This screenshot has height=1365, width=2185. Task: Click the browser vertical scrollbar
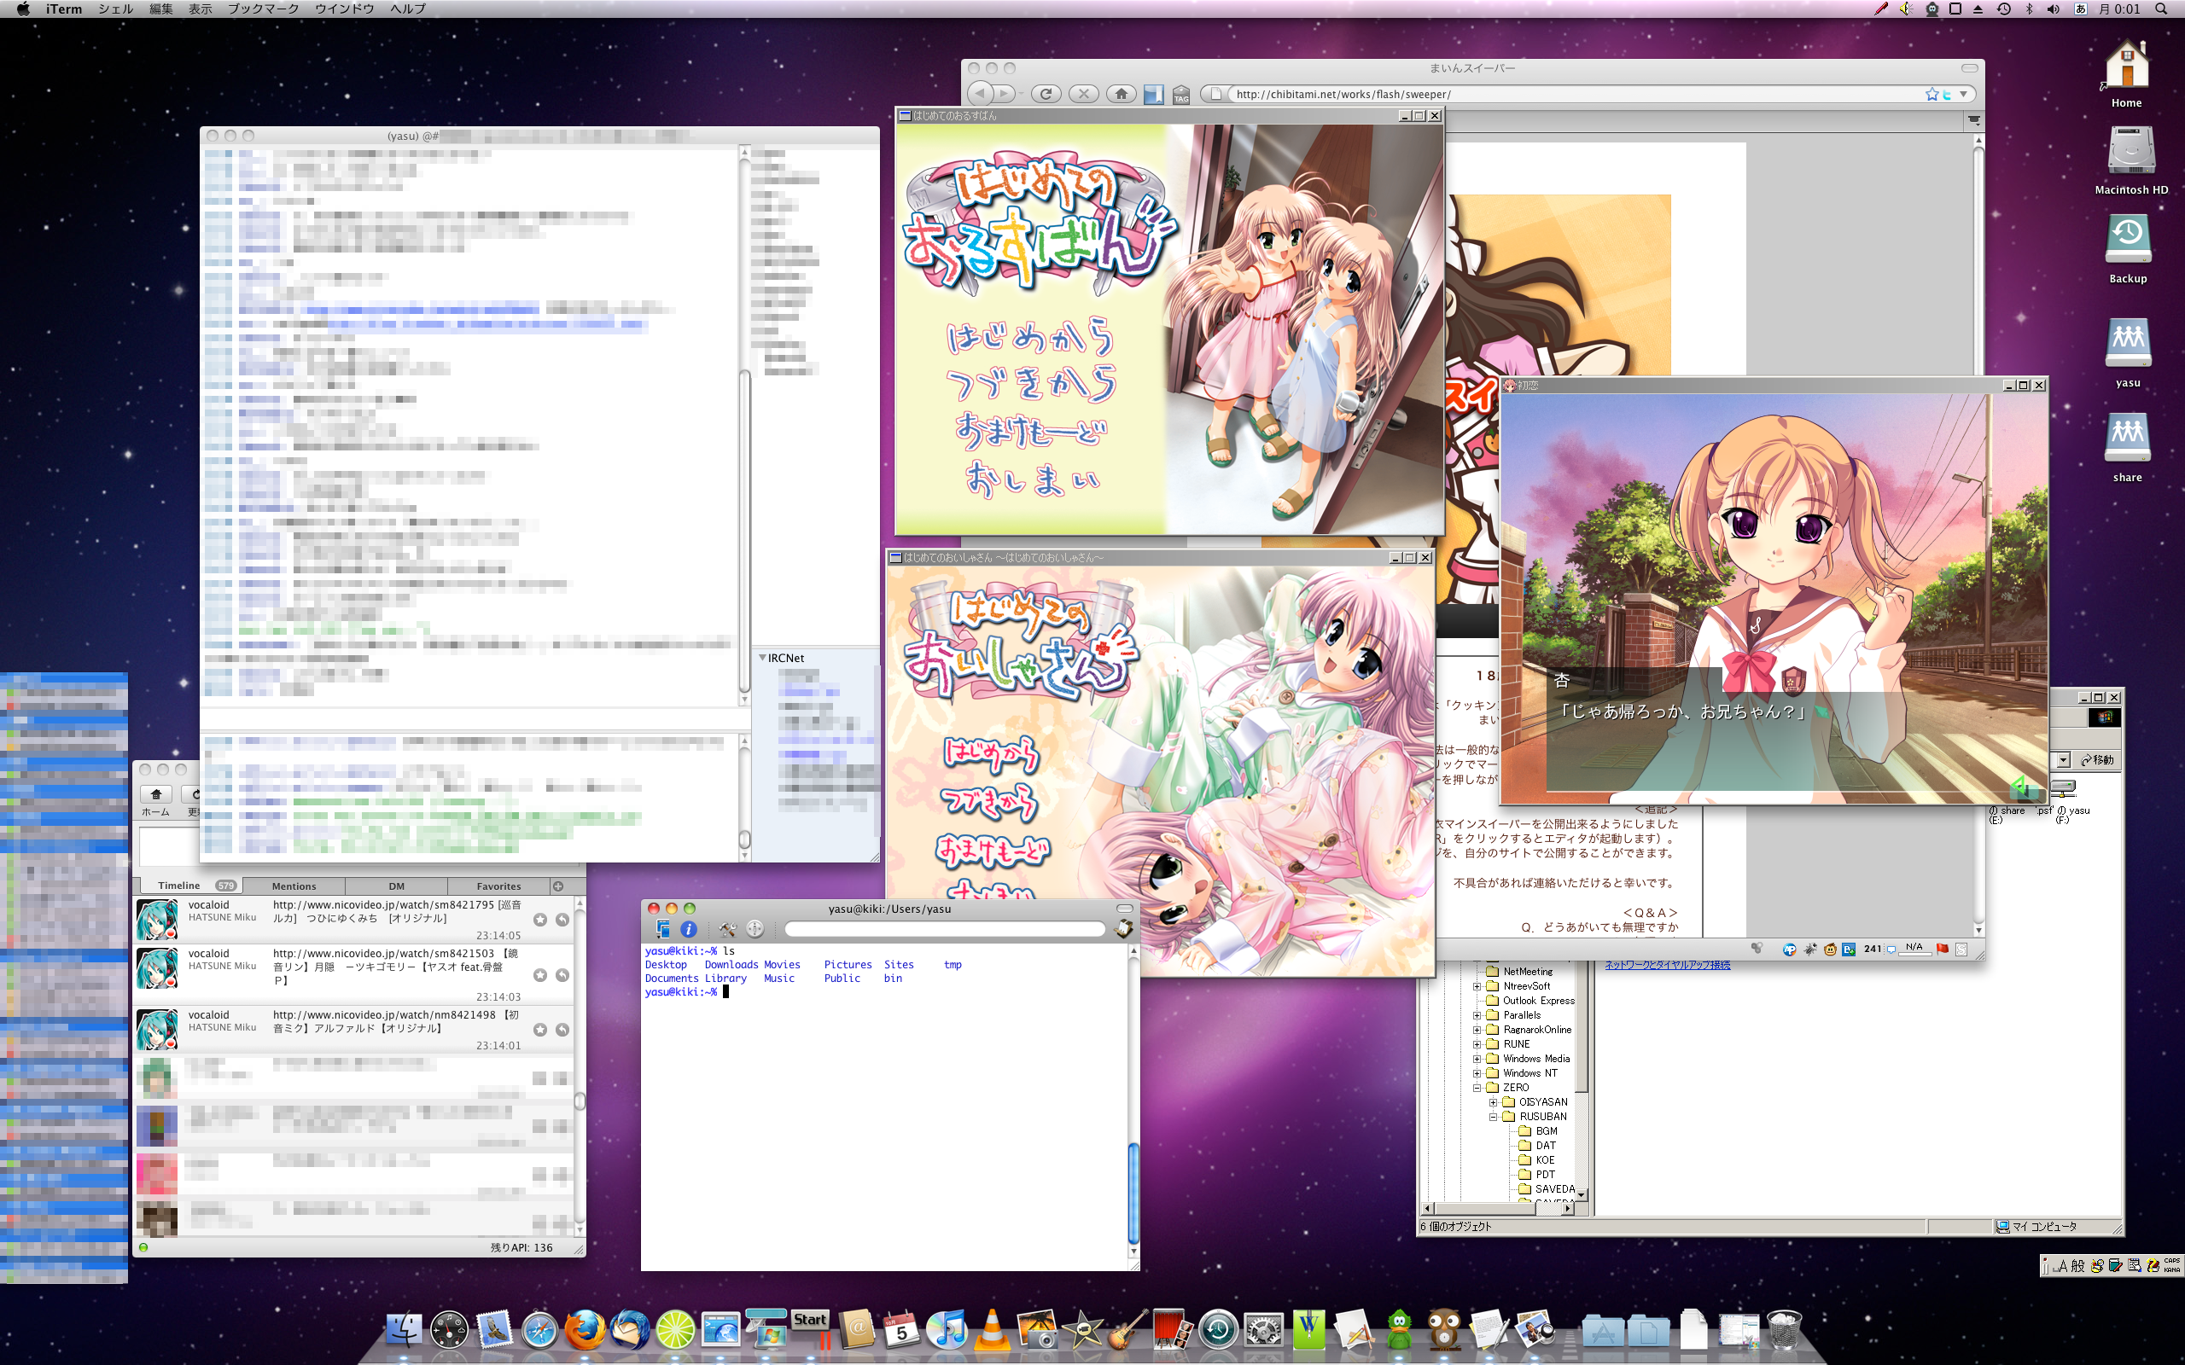(1978, 537)
